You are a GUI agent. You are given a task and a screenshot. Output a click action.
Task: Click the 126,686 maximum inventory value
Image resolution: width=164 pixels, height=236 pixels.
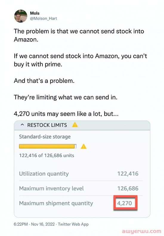point(128,188)
